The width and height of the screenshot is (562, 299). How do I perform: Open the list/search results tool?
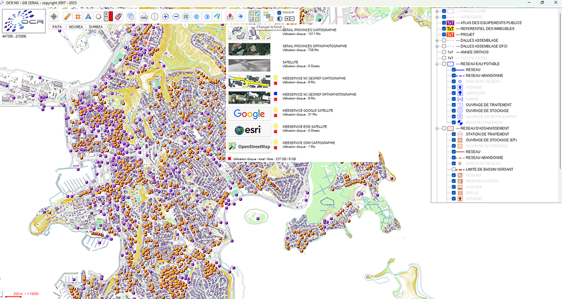(x=186, y=16)
